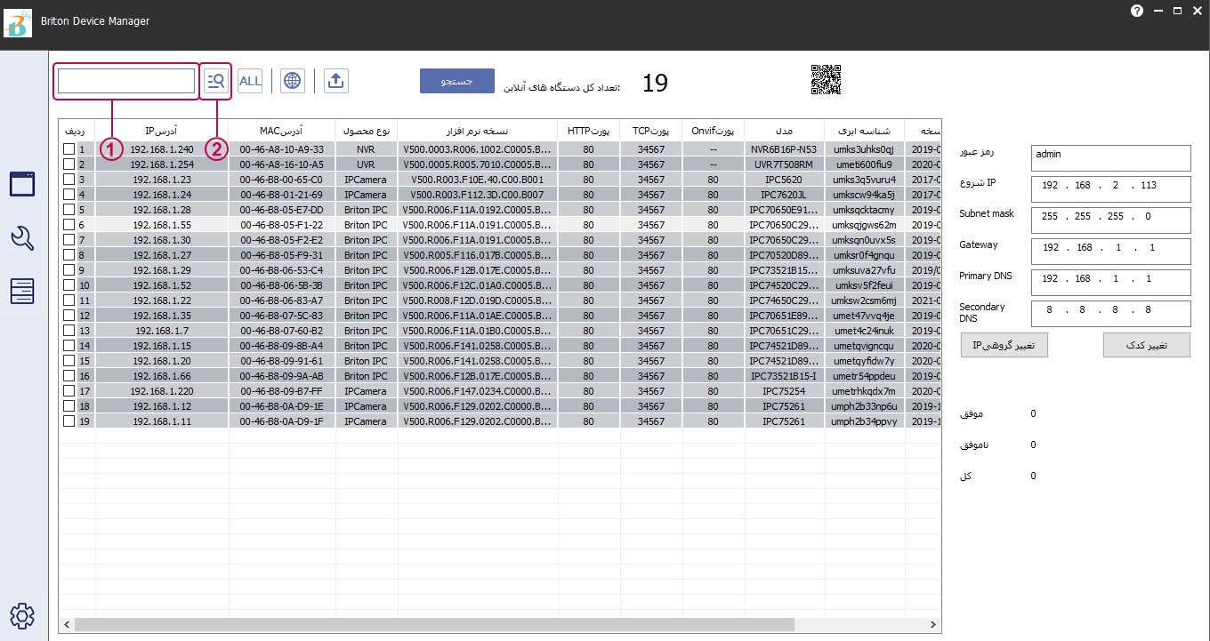Click the search filter magnifier icon

pos(216,81)
